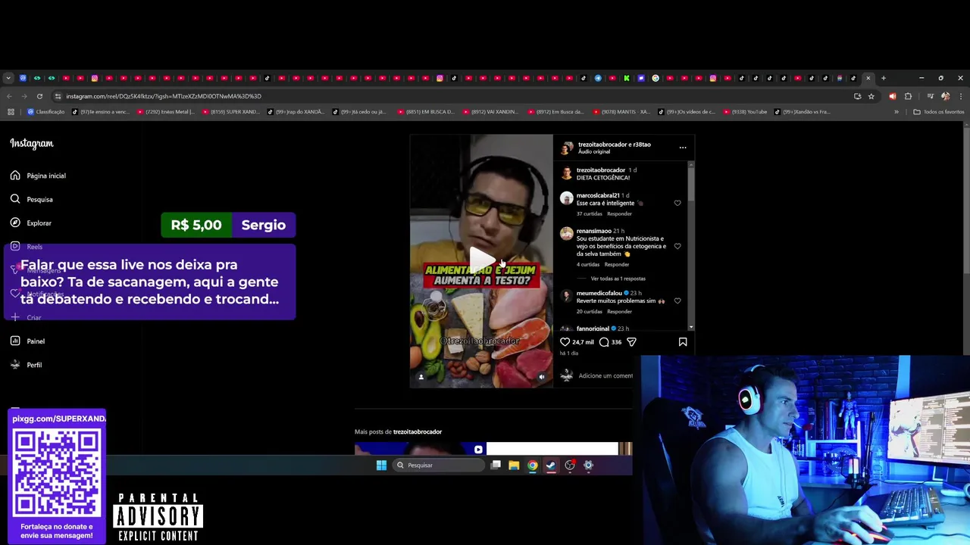Viewport: 970px width, 545px height.
Task: Share the reel with paper plane icon
Action: click(x=631, y=342)
